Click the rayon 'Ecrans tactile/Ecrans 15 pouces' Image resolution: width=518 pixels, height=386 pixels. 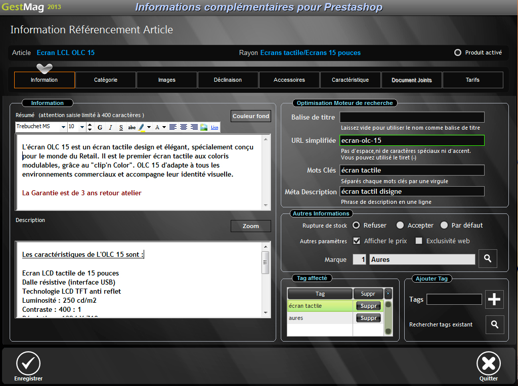311,53
